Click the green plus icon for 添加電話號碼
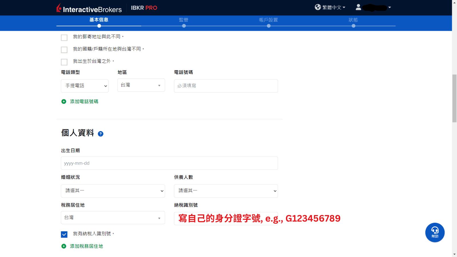Image resolution: width=457 pixels, height=257 pixels. point(63,101)
